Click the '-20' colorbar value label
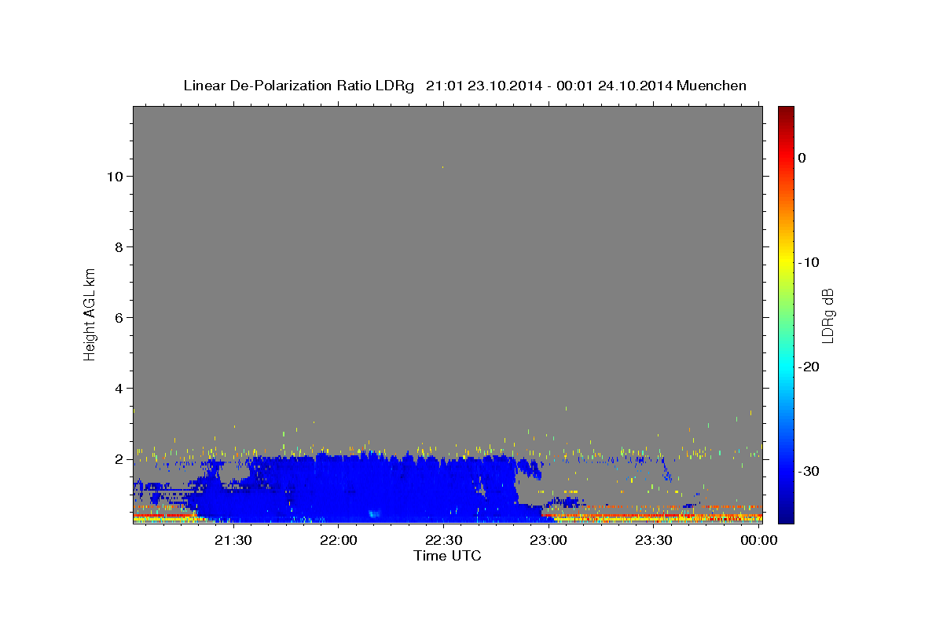Image resolution: width=943 pixels, height=628 pixels. tap(808, 367)
